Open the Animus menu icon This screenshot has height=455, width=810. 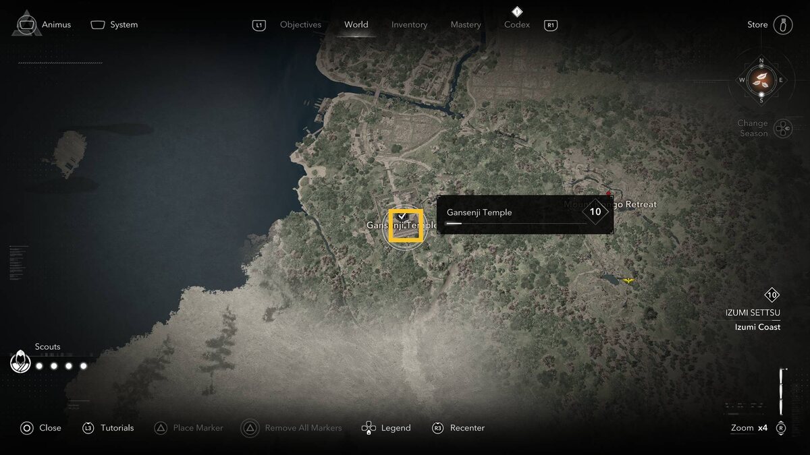[x=26, y=24]
